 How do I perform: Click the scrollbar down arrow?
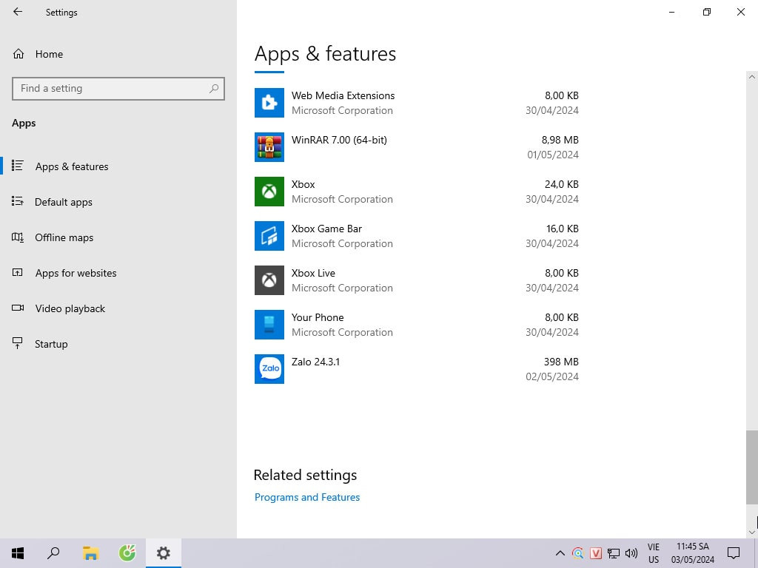click(752, 532)
